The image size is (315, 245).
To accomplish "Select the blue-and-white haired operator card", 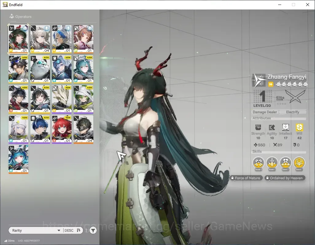I will [62, 39].
